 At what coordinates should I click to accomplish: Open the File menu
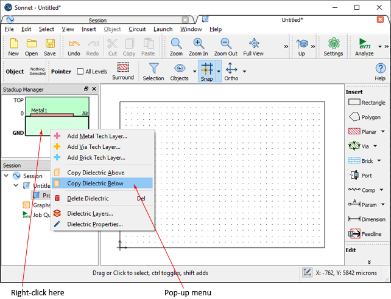pyautogui.click(x=9, y=29)
